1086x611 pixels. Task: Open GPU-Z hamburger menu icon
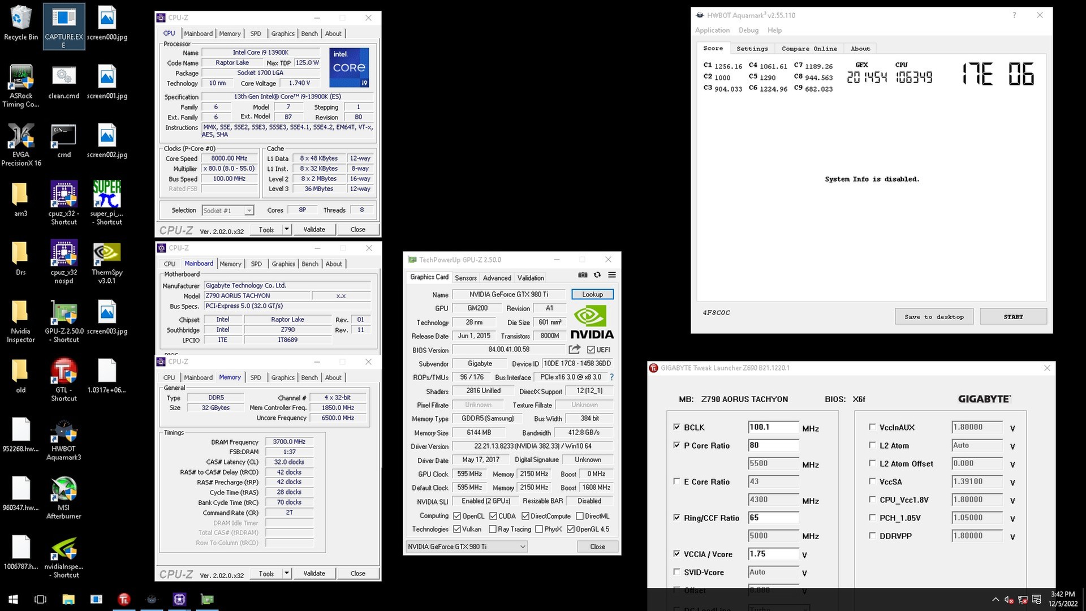[612, 275]
